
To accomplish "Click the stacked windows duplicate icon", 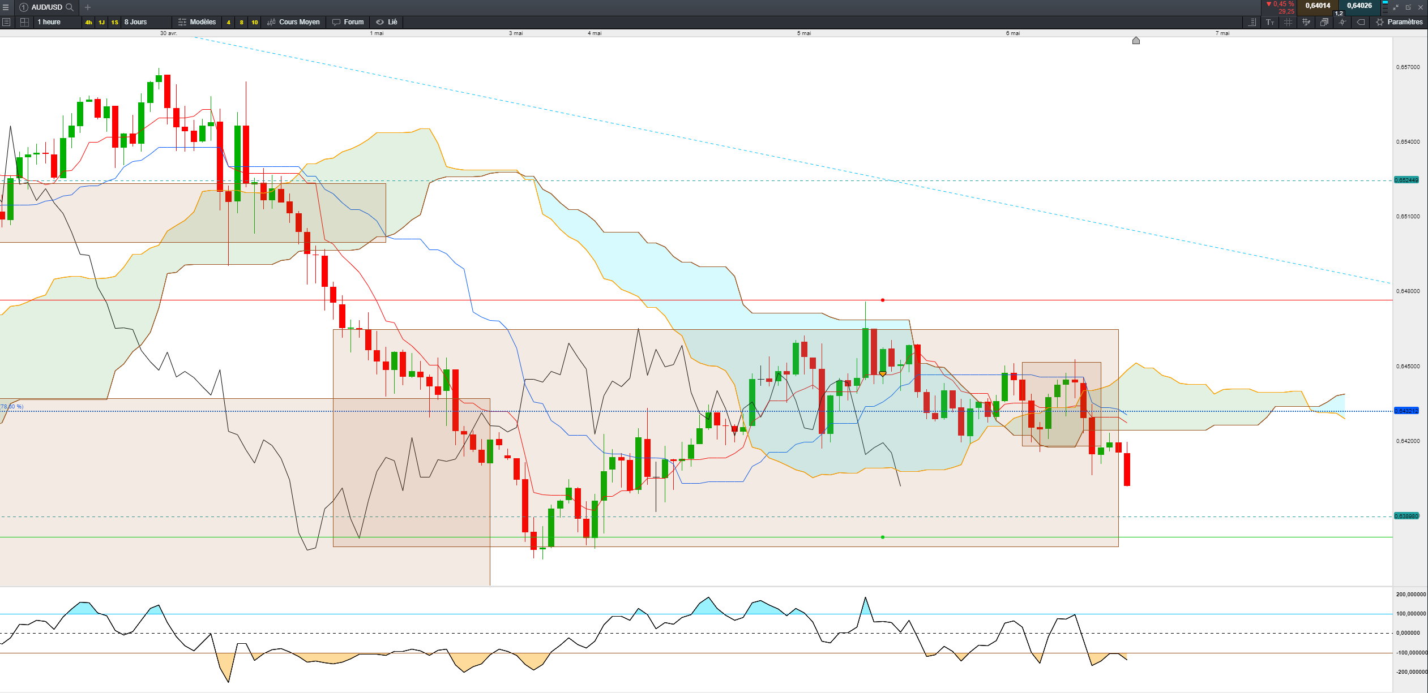I will pyautogui.click(x=1324, y=22).
